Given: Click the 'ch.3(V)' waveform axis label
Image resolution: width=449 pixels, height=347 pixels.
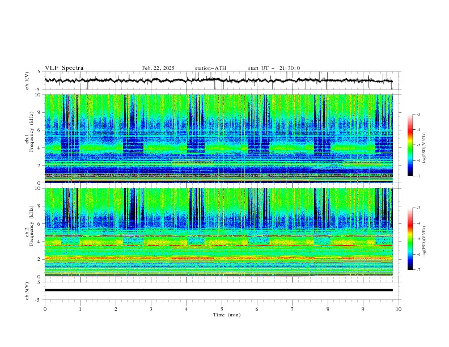Looking at the screenshot, I should point(27,291).
